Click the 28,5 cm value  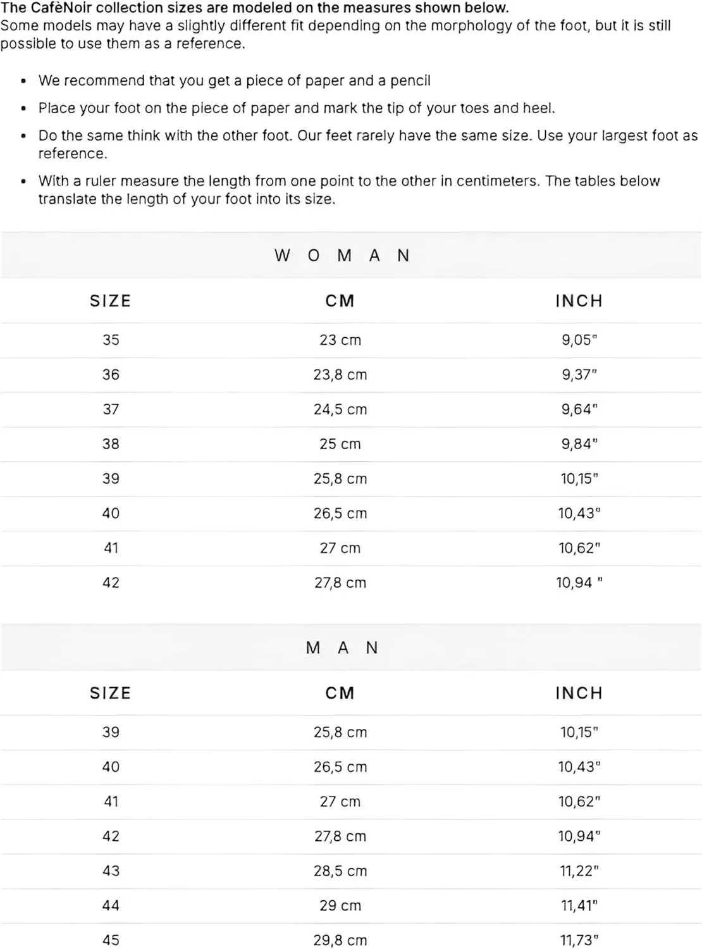[x=340, y=871]
